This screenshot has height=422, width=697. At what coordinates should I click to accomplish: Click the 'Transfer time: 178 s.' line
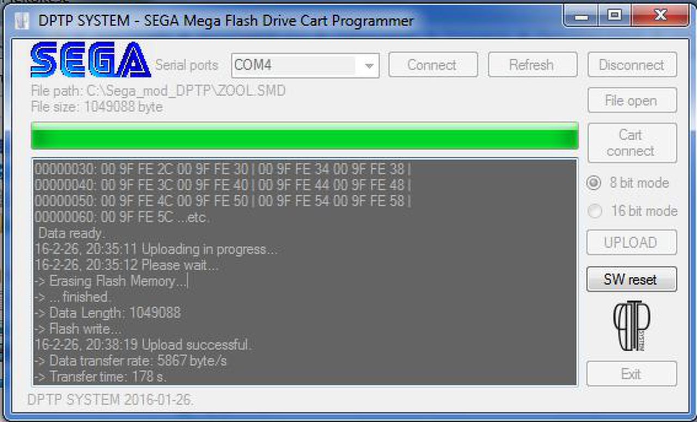[101, 376]
